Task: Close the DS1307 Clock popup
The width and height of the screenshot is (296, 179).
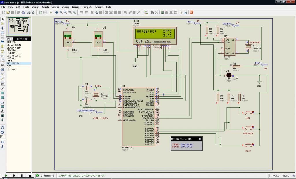Action: pyautogui.click(x=200, y=139)
